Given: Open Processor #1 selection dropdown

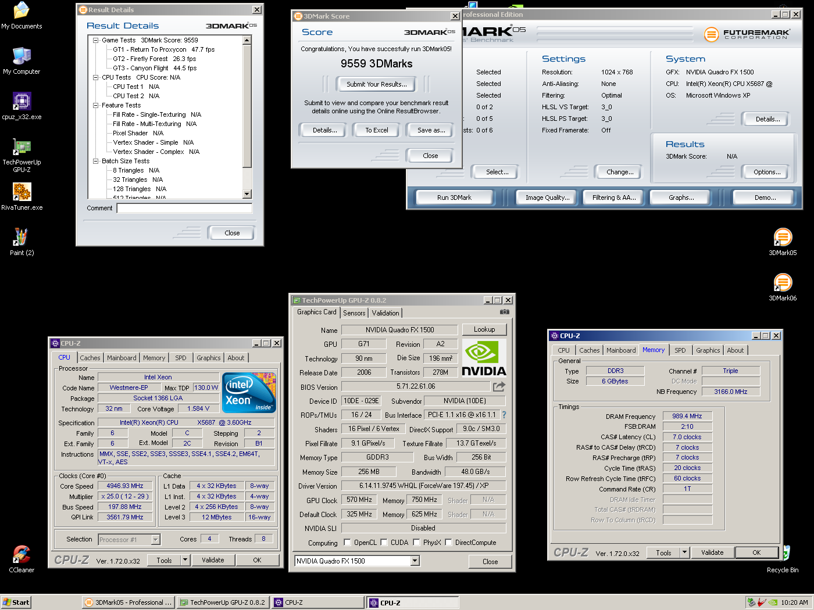Looking at the screenshot, I should (155, 540).
